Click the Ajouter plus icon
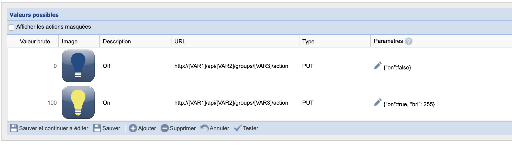The height and width of the screenshot is (146, 512). point(133,128)
